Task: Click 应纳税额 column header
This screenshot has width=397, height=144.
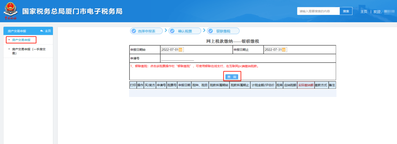Action: click(x=290, y=85)
